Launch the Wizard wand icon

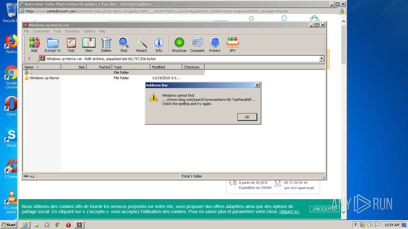pyautogui.click(x=141, y=45)
